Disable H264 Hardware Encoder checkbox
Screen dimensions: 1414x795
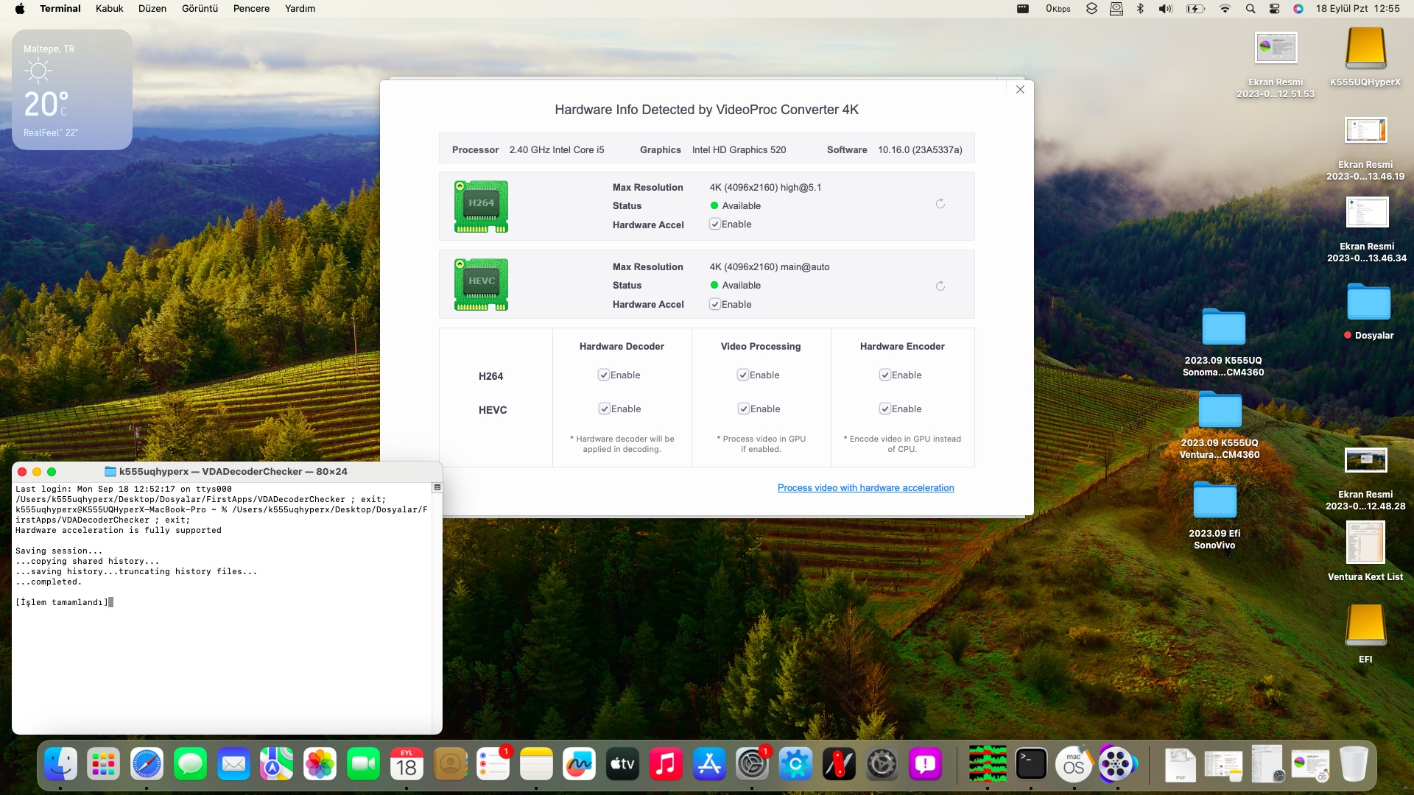coord(885,375)
